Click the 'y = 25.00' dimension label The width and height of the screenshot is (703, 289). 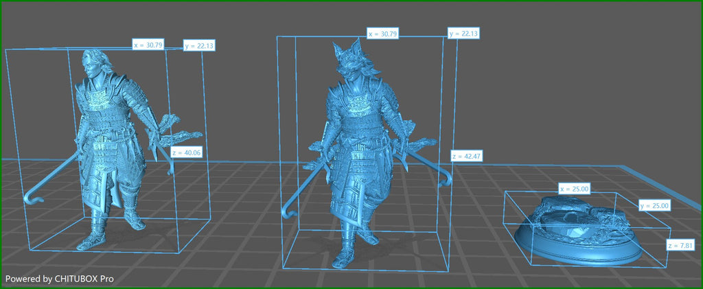click(655, 206)
